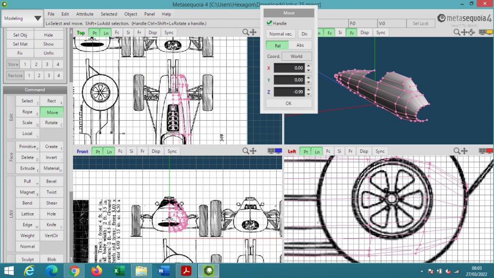Open the Edit menu
Screen dimensions: 494x278
tap(65, 14)
